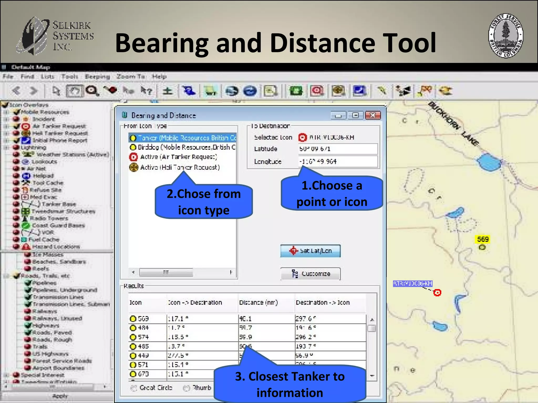This screenshot has height=403, width=538.
Task: Click the forward arrow toolbar icon
Action: 34,91
